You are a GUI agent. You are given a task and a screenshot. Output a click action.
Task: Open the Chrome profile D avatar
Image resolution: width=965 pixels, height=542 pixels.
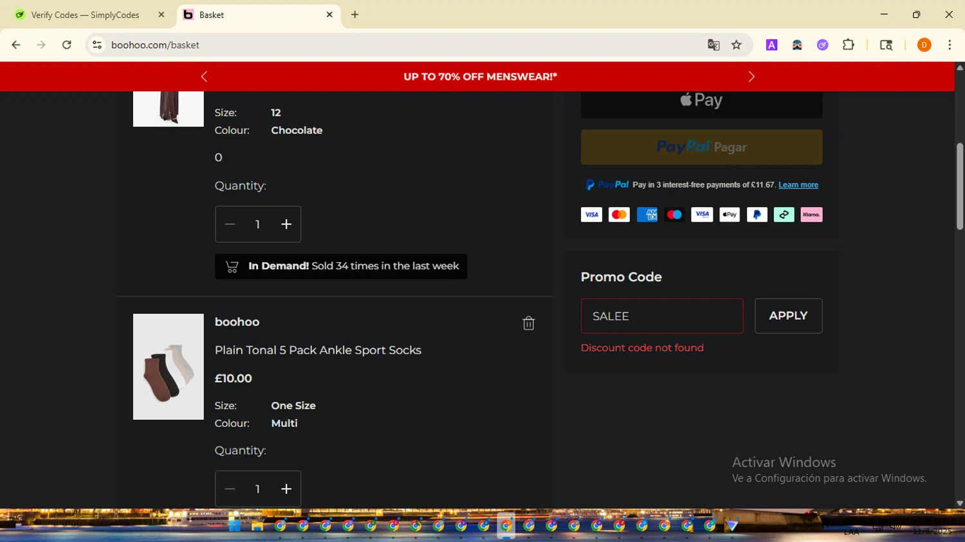click(x=924, y=45)
